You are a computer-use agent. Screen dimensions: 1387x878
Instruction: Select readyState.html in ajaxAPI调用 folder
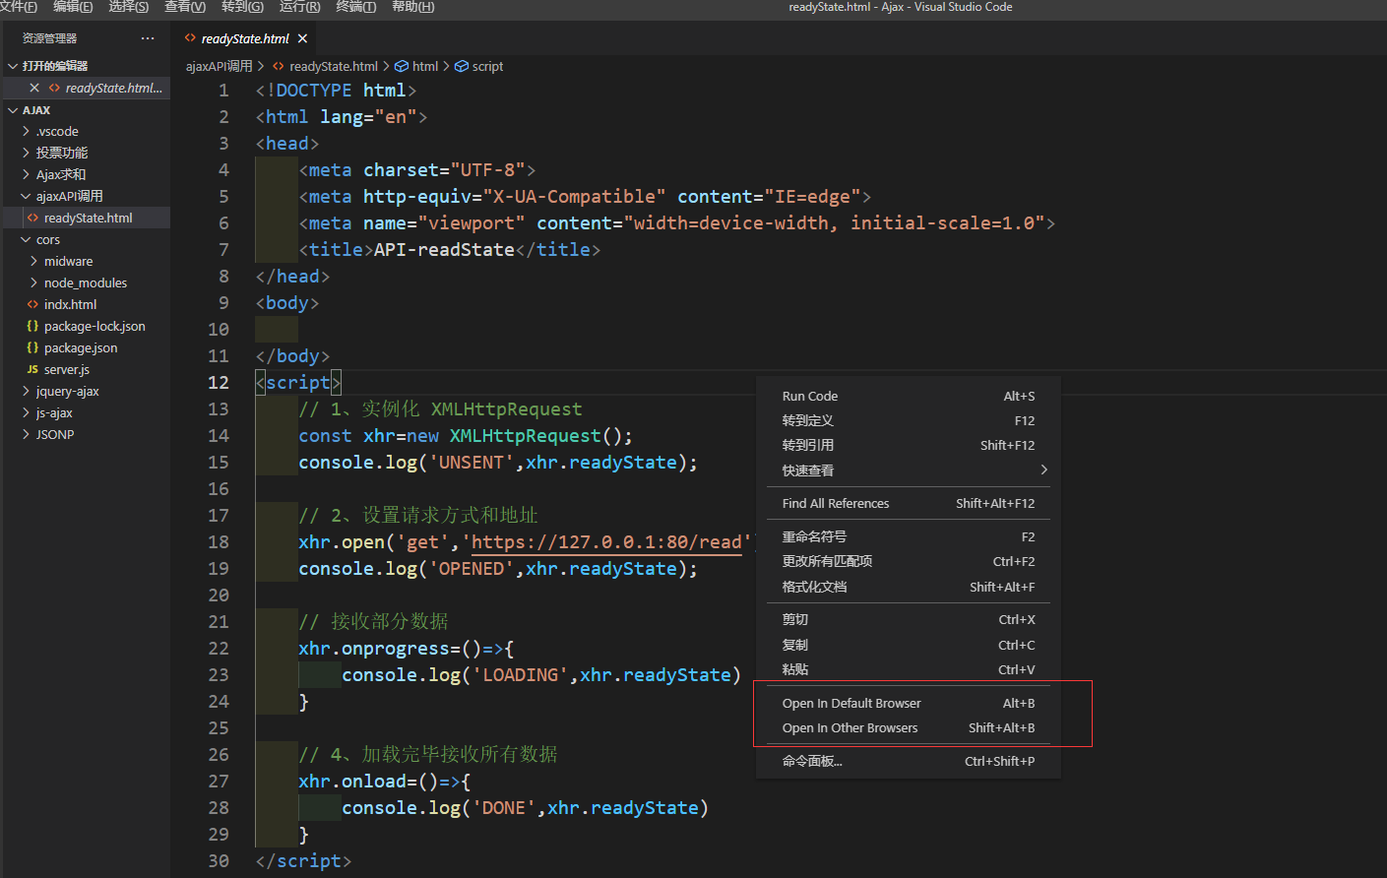pos(86,218)
